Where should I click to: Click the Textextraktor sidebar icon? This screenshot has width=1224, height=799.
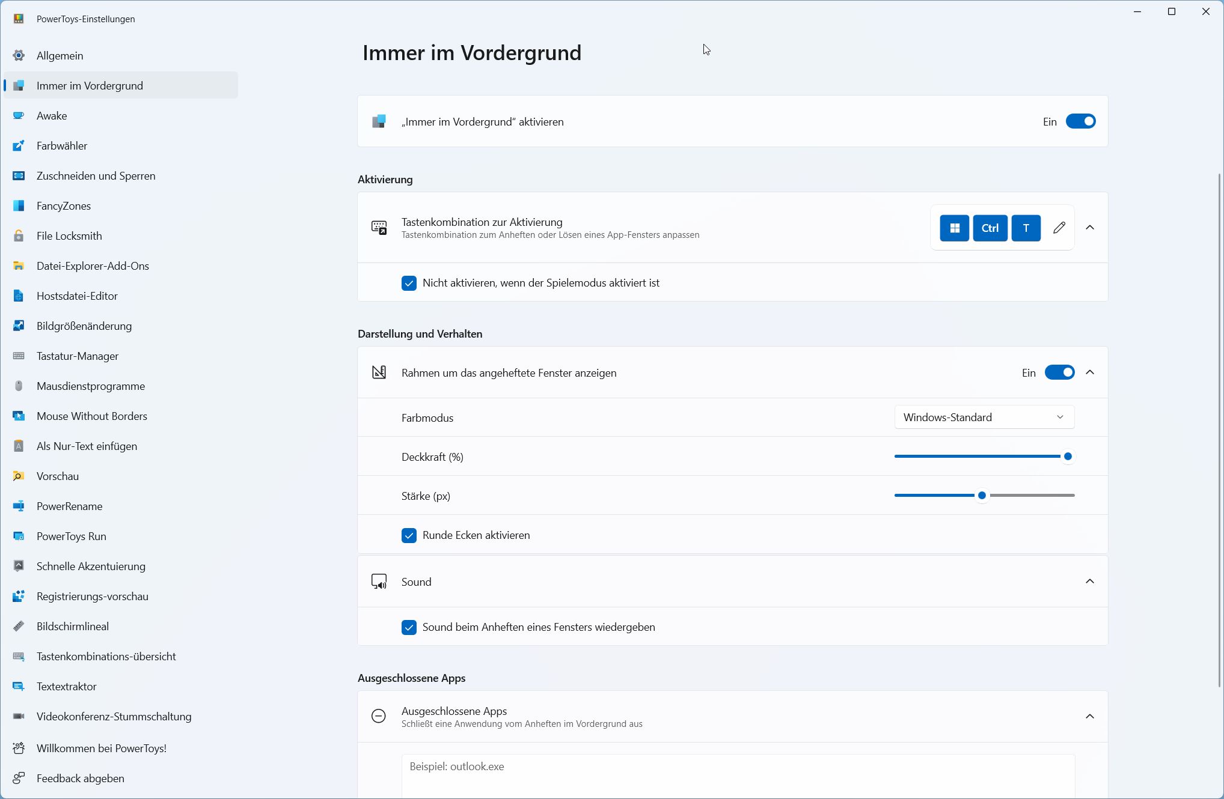19,687
